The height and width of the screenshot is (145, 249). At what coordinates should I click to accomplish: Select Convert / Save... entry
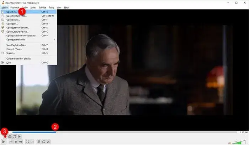click(x=28, y=49)
